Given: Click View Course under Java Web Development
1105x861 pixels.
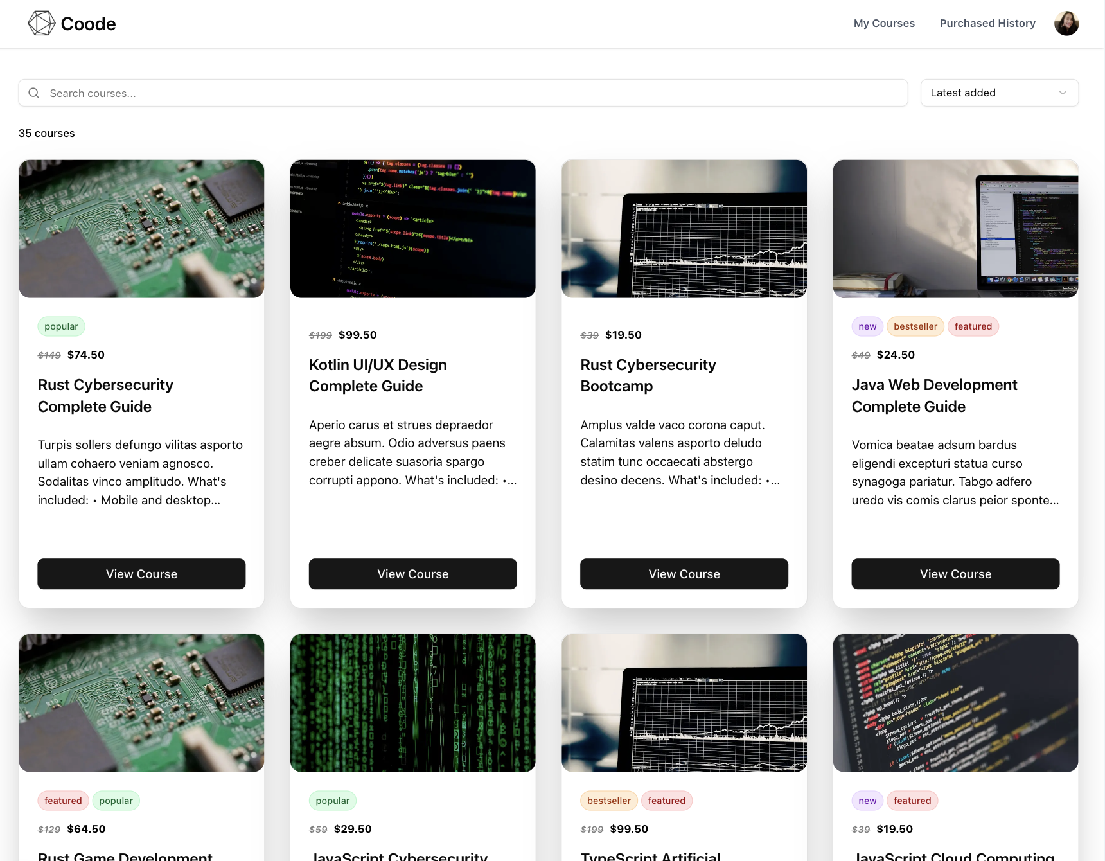Looking at the screenshot, I should point(955,574).
